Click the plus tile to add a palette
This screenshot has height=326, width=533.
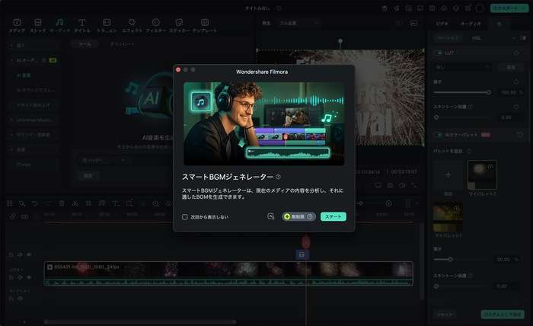point(448,174)
